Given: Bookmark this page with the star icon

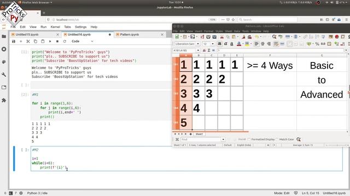Looking at the screenshot, I should coord(234,20).
